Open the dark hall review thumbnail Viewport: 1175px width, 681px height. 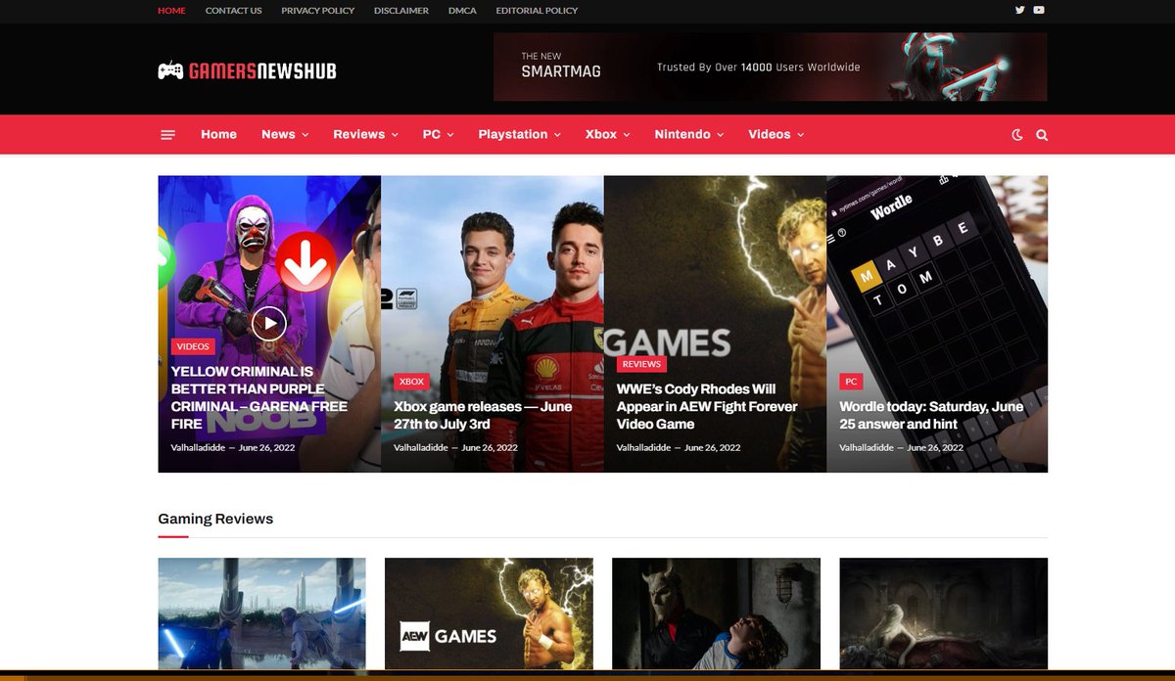(944, 613)
